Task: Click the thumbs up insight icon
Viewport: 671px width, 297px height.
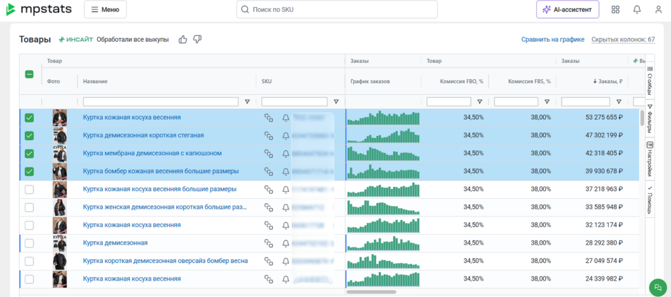Action: pos(183,39)
